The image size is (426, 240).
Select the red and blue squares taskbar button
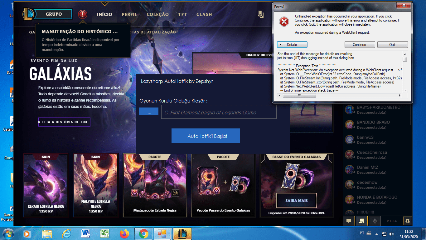pyautogui.click(x=163, y=233)
